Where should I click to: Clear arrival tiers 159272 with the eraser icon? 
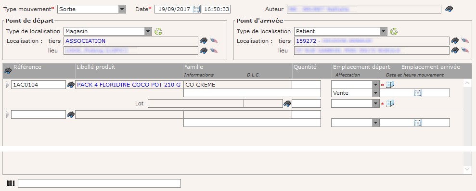coord(465,41)
